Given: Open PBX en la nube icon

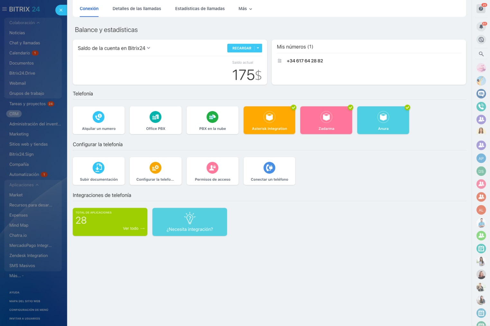Looking at the screenshot, I should (x=212, y=117).
